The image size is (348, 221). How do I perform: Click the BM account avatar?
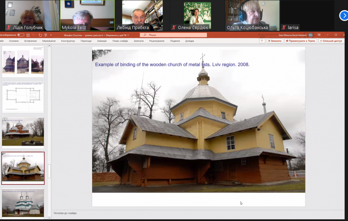click(310, 35)
